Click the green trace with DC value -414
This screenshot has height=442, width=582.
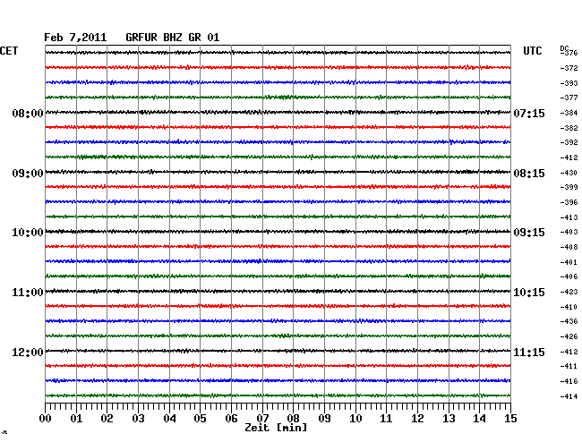[278, 395]
